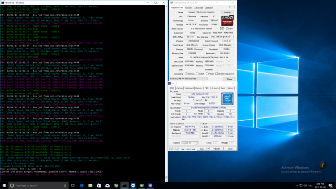Click the console window vertical scrollbar

[x=166, y=93]
